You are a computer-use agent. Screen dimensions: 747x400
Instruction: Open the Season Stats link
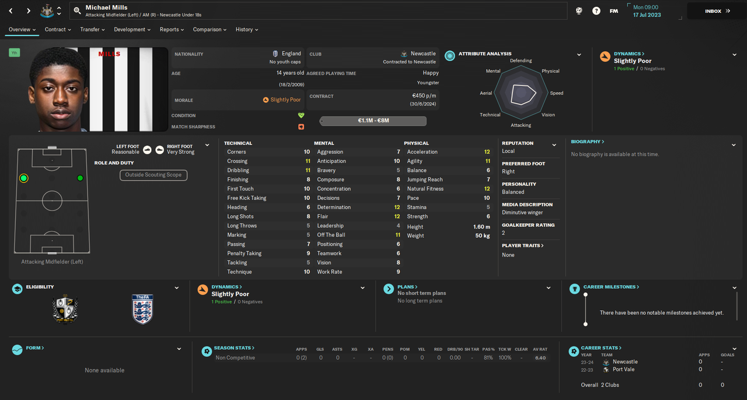click(234, 348)
